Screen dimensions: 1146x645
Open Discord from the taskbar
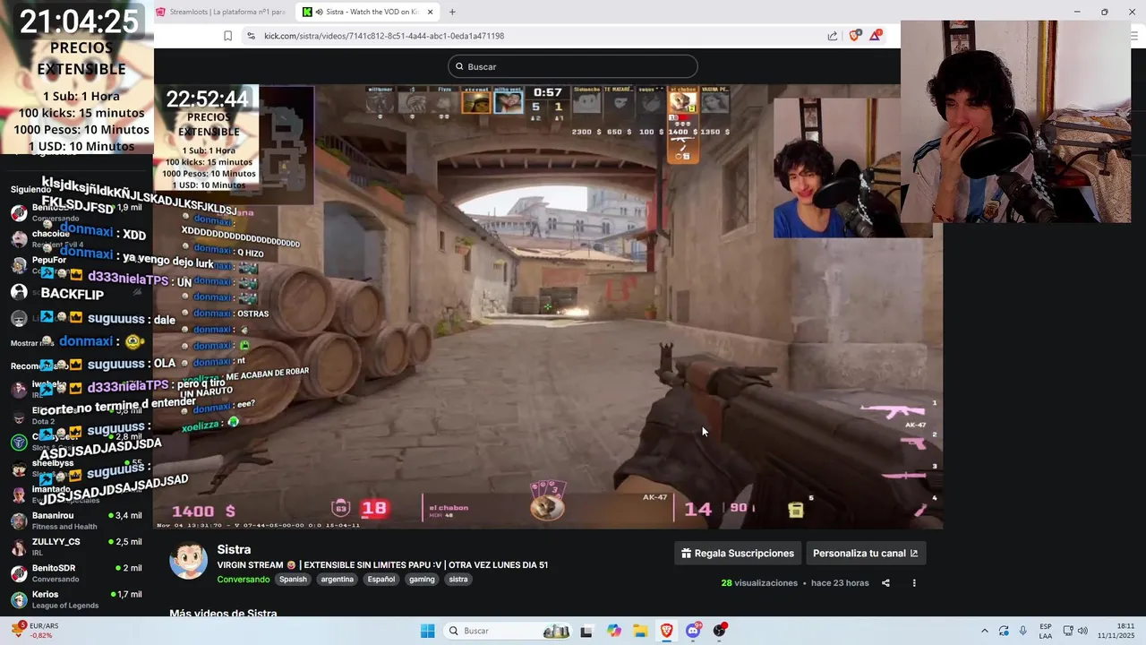693,631
